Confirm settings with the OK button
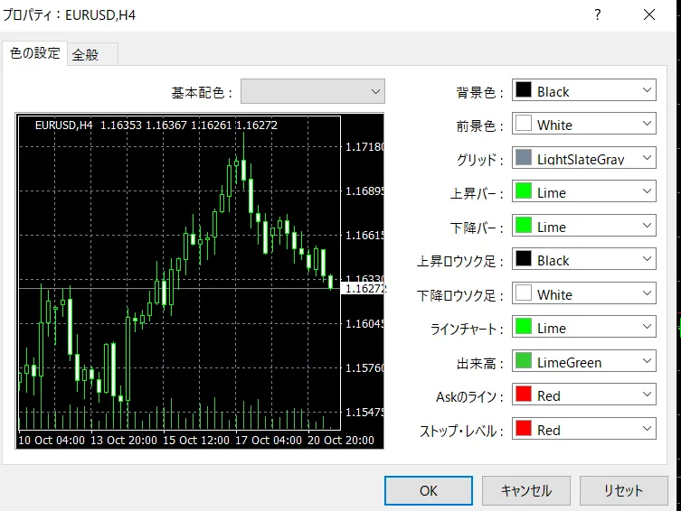 pyautogui.click(x=429, y=490)
